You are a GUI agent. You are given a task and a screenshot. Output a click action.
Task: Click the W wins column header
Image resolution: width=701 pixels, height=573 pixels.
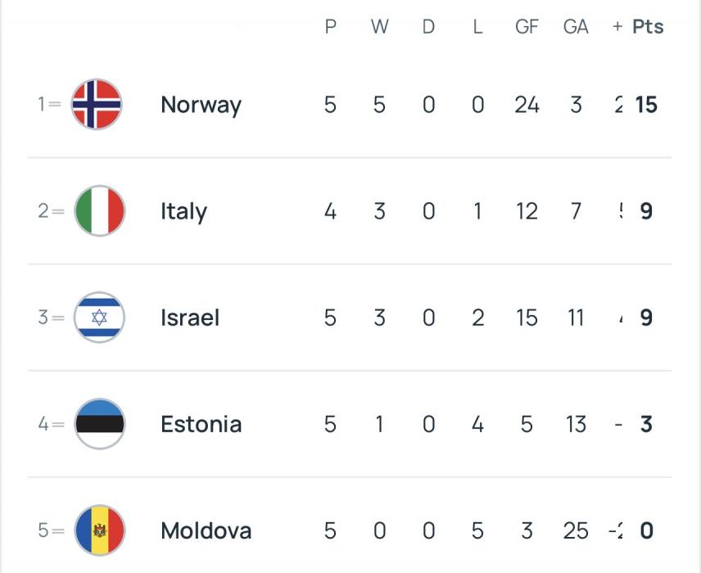coord(379,26)
